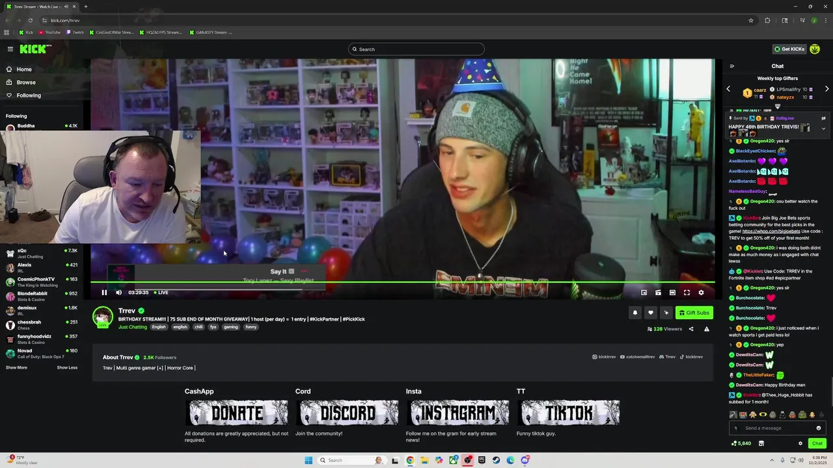Open the Kick hamburger sidebar menu
The width and height of the screenshot is (833, 468).
click(10, 49)
